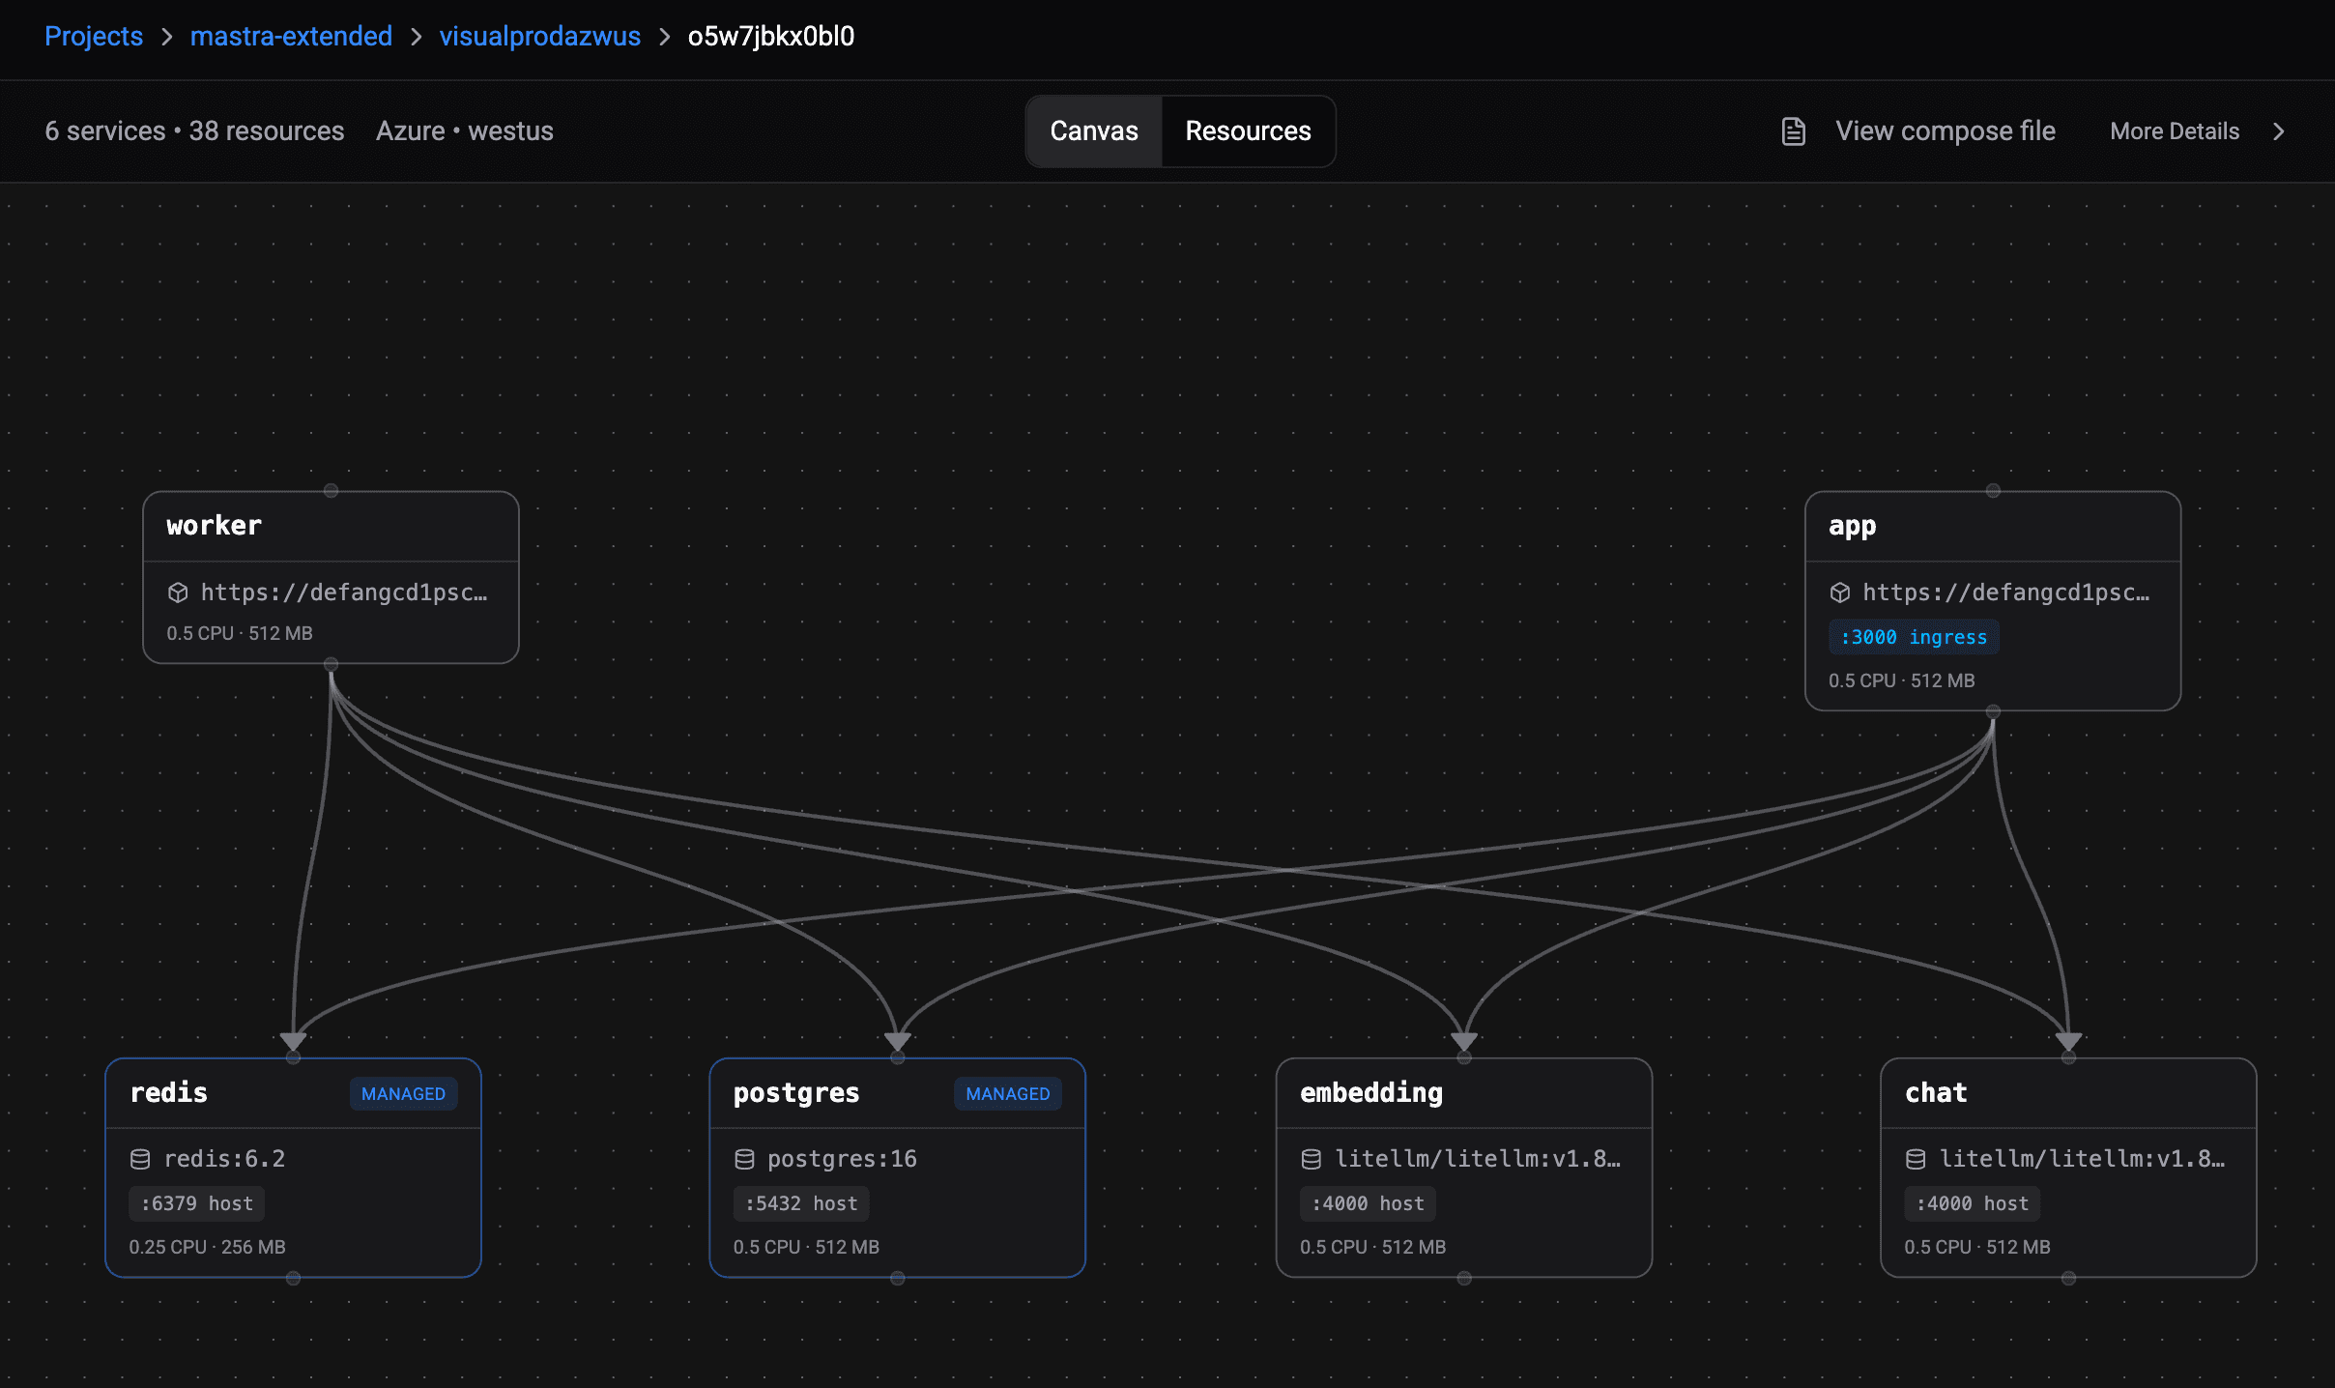This screenshot has height=1388, width=2335.
Task: Click the redis node bottom connector handle
Action: [x=293, y=1278]
